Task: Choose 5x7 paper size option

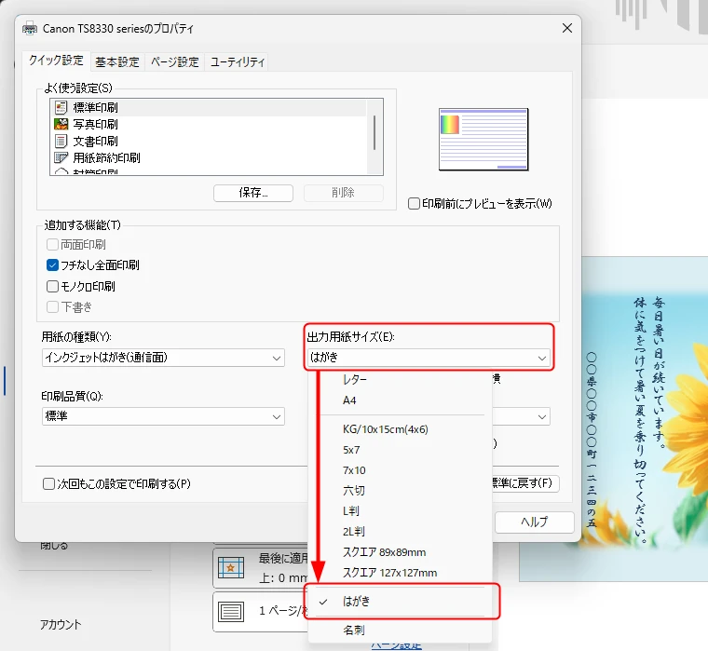Action: click(x=400, y=450)
